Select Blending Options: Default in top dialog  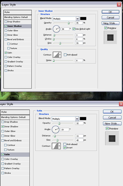[17, 17]
